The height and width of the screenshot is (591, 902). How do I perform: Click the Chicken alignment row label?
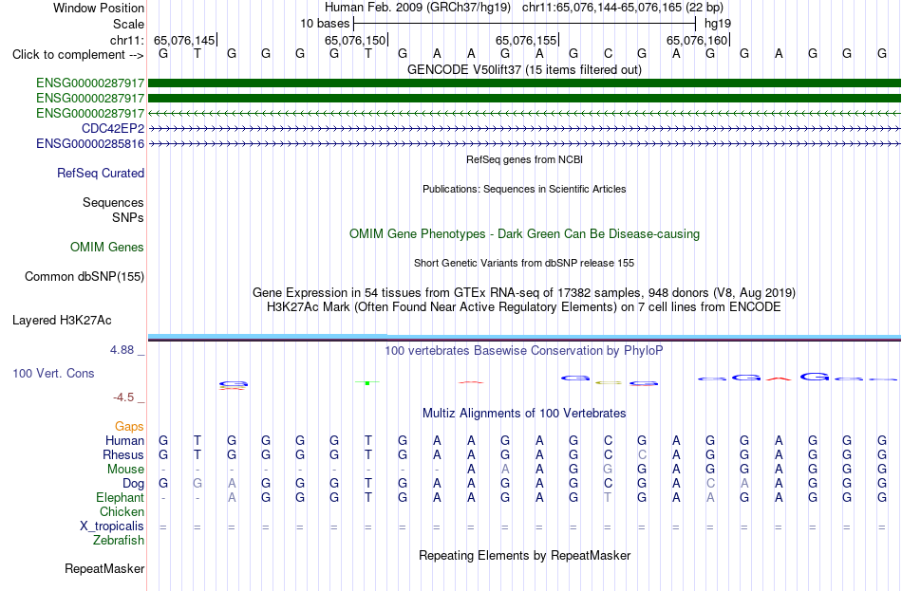click(122, 511)
